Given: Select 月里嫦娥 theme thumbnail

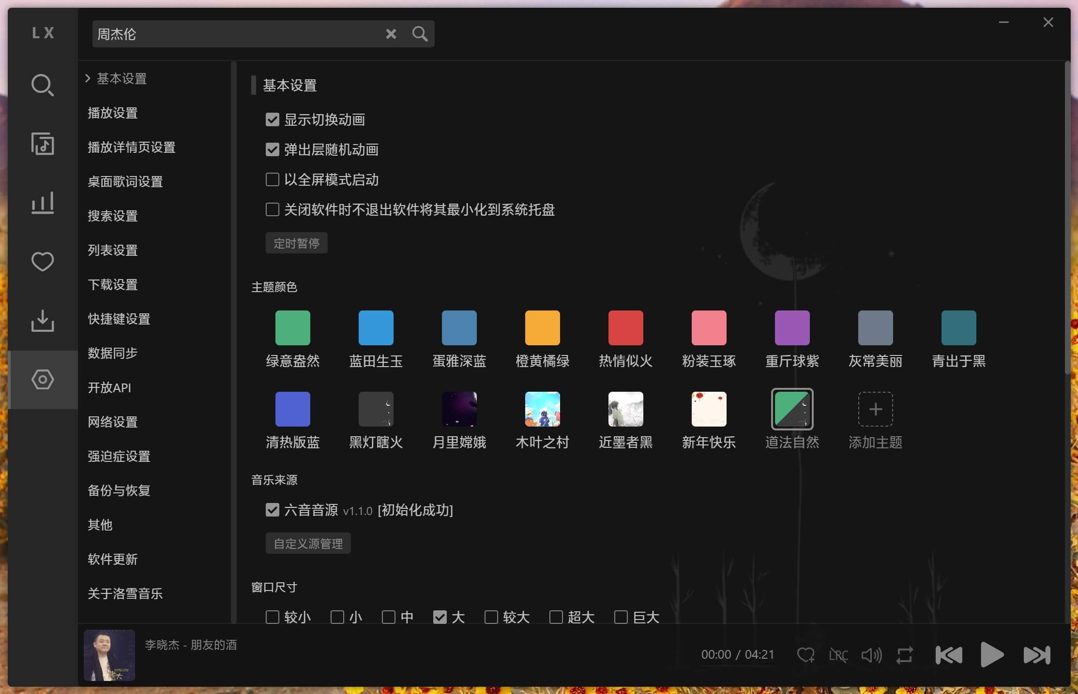Looking at the screenshot, I should pyautogui.click(x=459, y=409).
